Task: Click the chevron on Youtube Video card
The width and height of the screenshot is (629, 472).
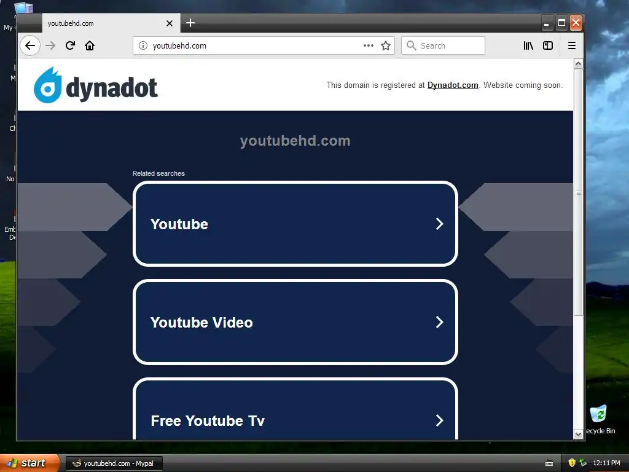Action: click(x=439, y=322)
